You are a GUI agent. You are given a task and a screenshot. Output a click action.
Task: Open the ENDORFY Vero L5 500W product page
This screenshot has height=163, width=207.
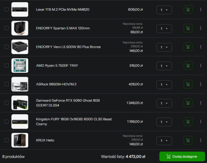[68, 47]
